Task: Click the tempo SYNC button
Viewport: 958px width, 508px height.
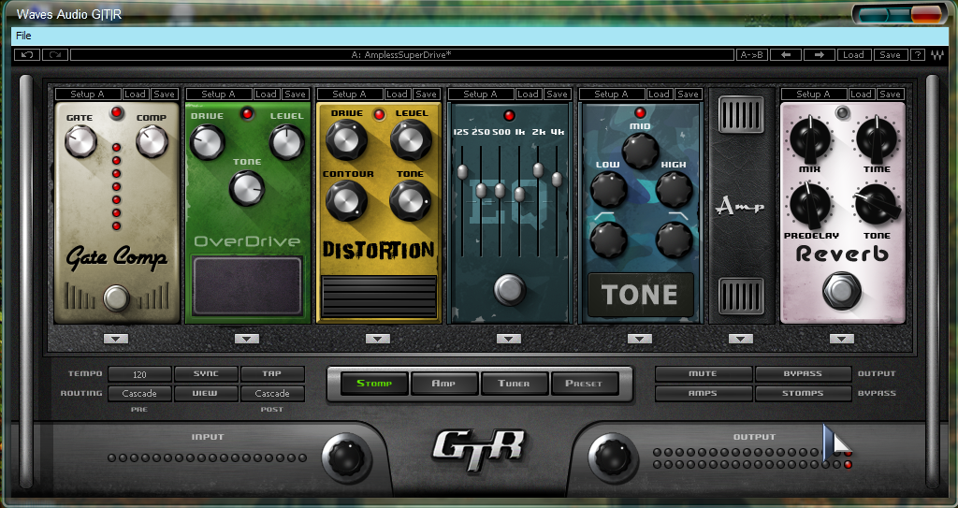Action: tap(206, 374)
